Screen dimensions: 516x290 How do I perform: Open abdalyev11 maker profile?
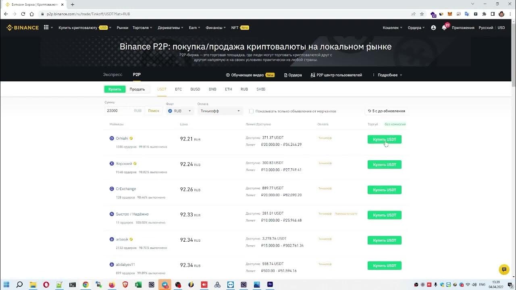click(125, 265)
